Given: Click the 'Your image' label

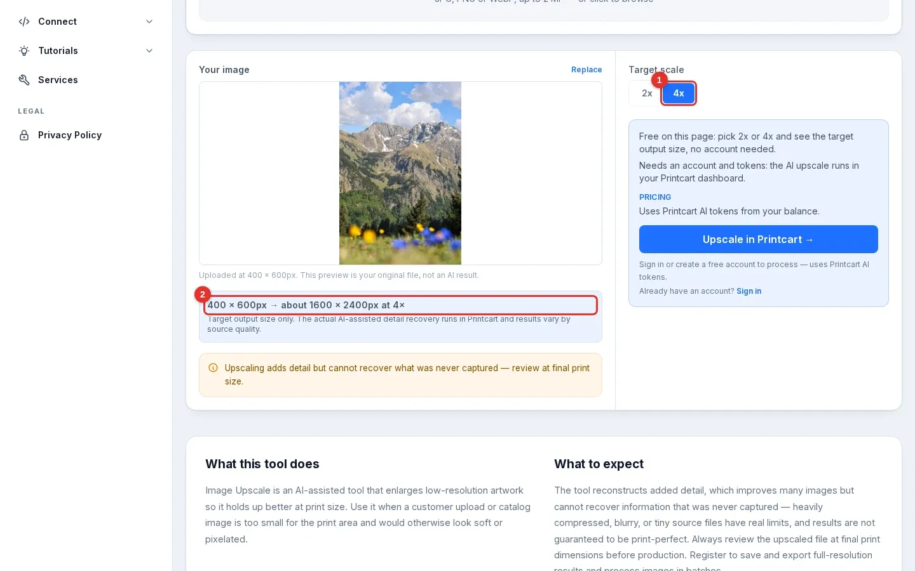Looking at the screenshot, I should [x=224, y=70].
